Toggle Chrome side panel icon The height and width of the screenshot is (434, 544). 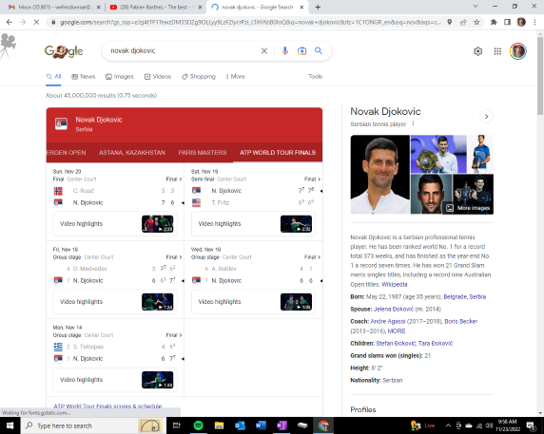pos(507,22)
